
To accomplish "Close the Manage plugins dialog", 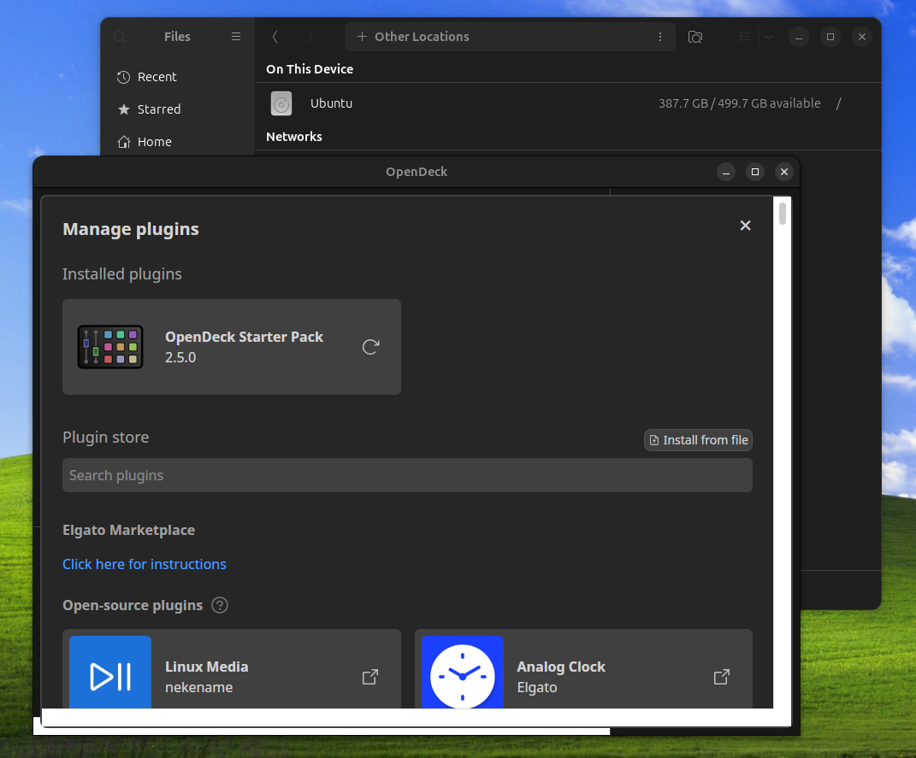I will click(746, 226).
